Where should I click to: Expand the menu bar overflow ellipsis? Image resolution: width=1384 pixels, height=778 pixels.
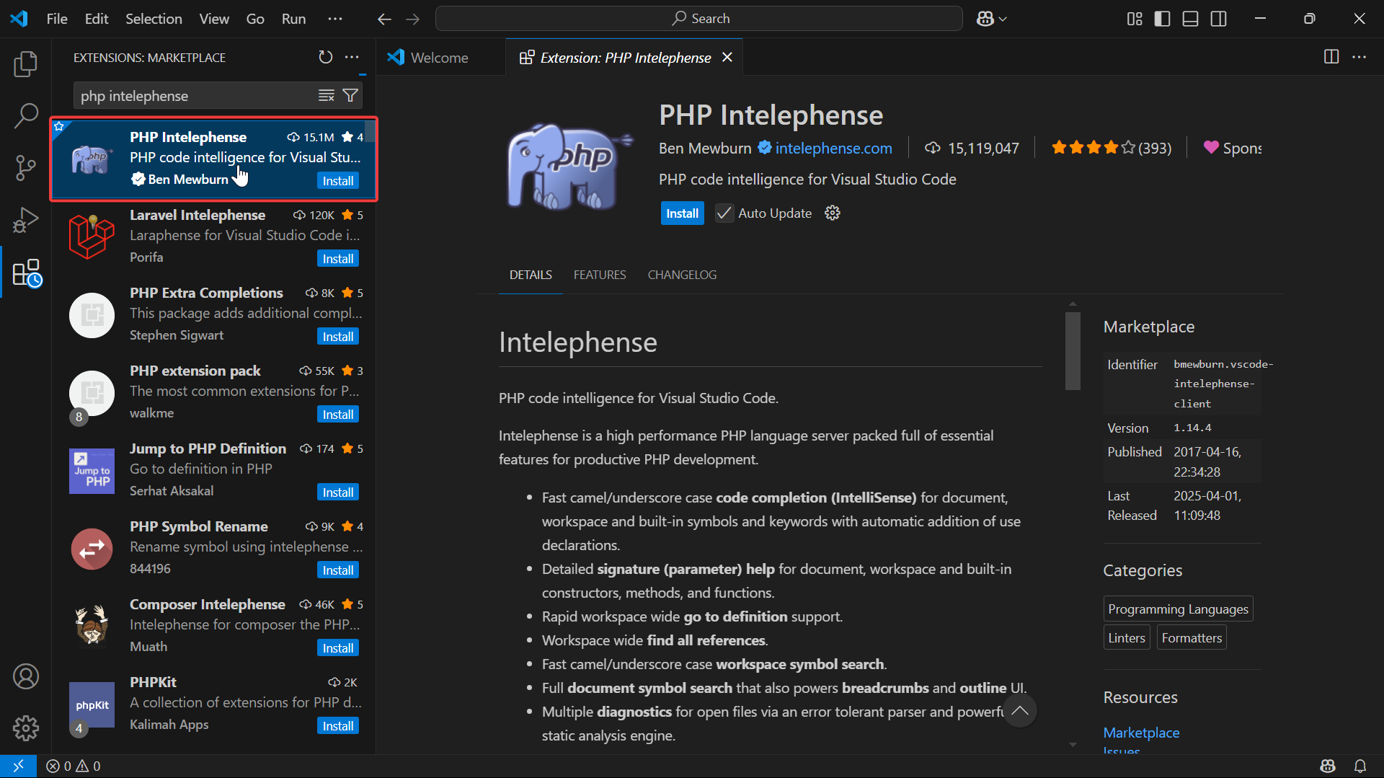point(335,19)
